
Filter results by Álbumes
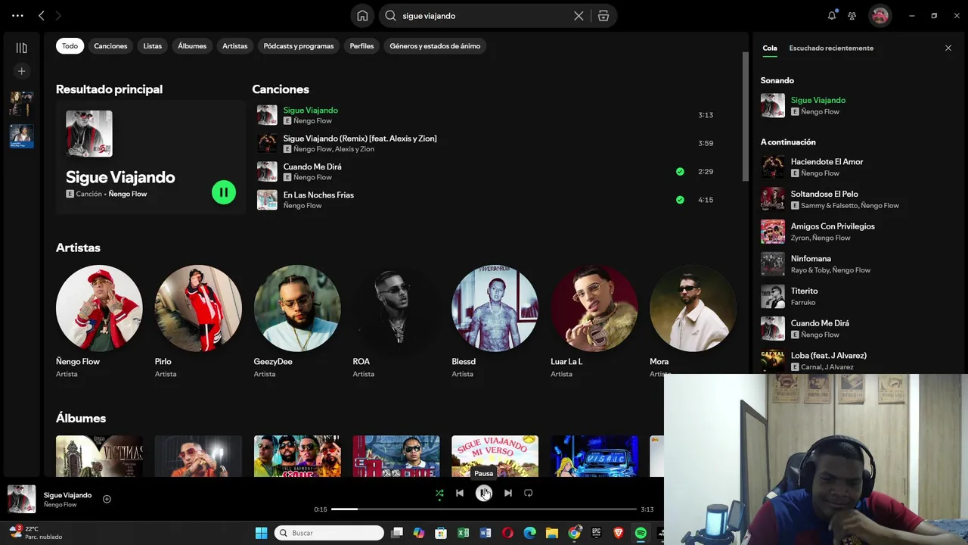192,46
